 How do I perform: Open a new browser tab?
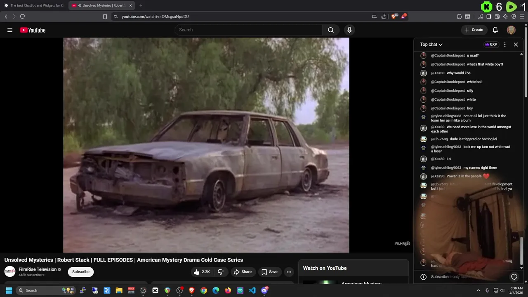tap(141, 5)
